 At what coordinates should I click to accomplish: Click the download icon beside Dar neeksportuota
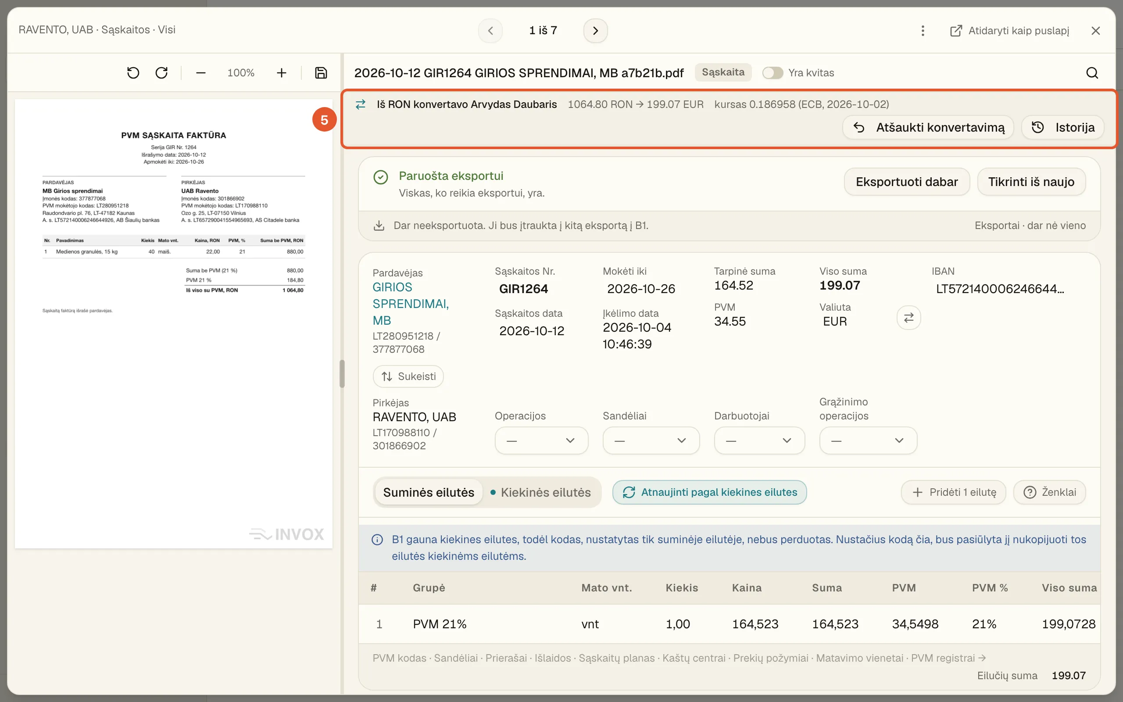(379, 226)
